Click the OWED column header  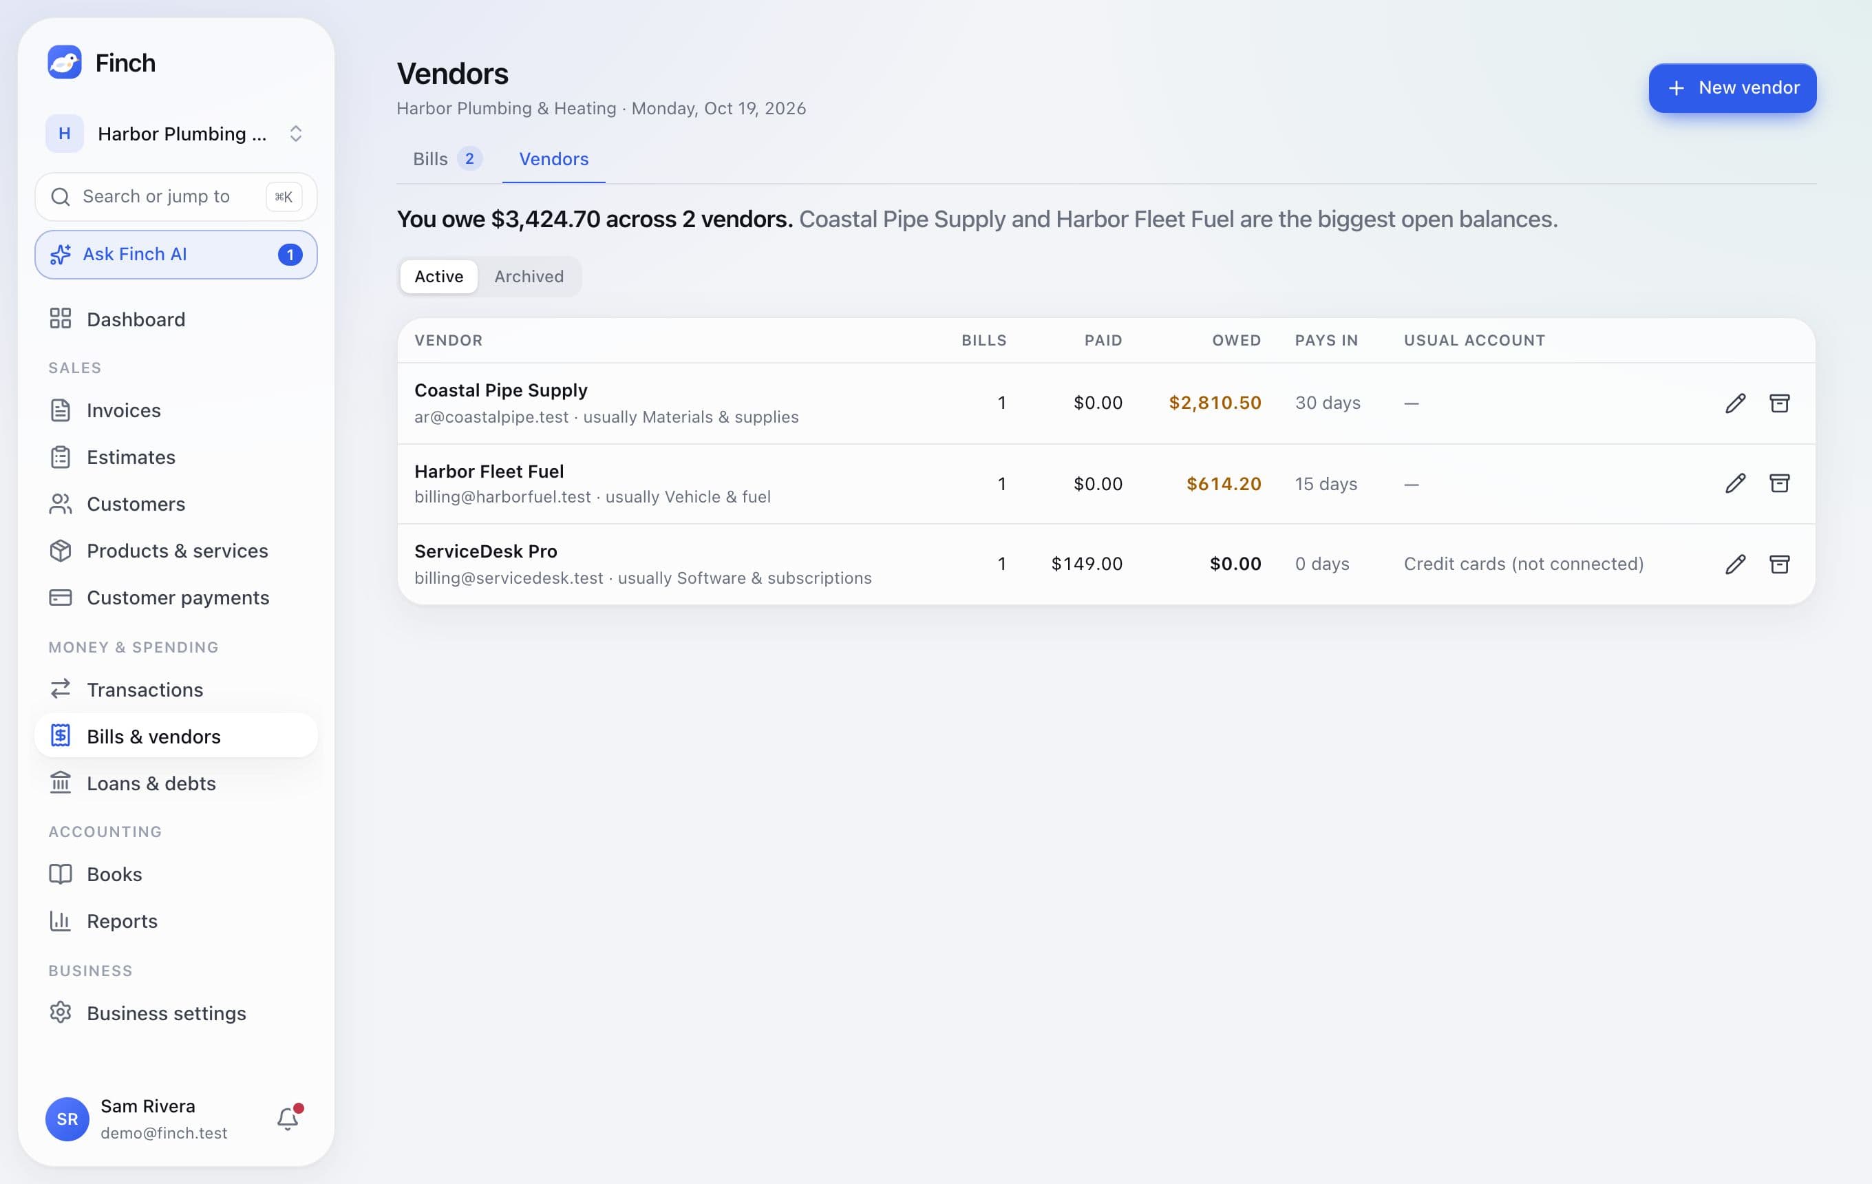pos(1236,340)
